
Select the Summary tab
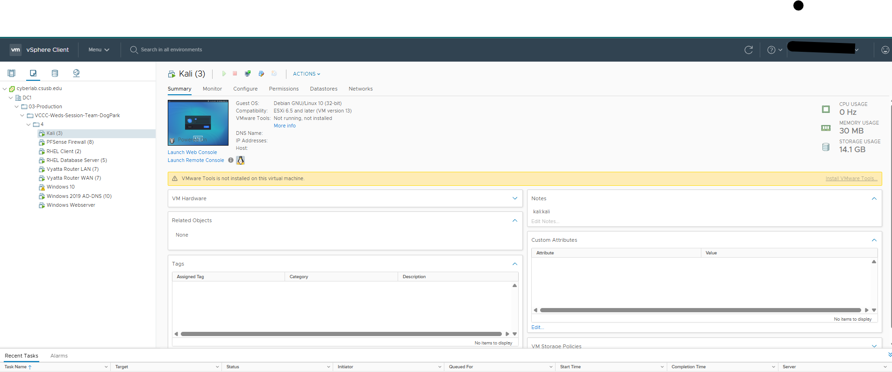179,89
